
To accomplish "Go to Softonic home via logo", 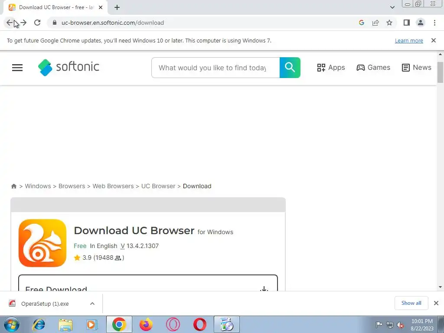I will 69,67.
